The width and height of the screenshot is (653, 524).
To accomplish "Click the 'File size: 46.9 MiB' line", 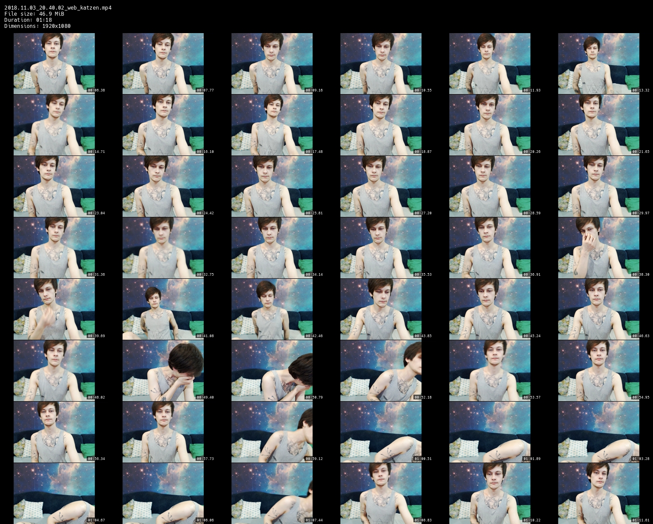I will click(x=34, y=14).
